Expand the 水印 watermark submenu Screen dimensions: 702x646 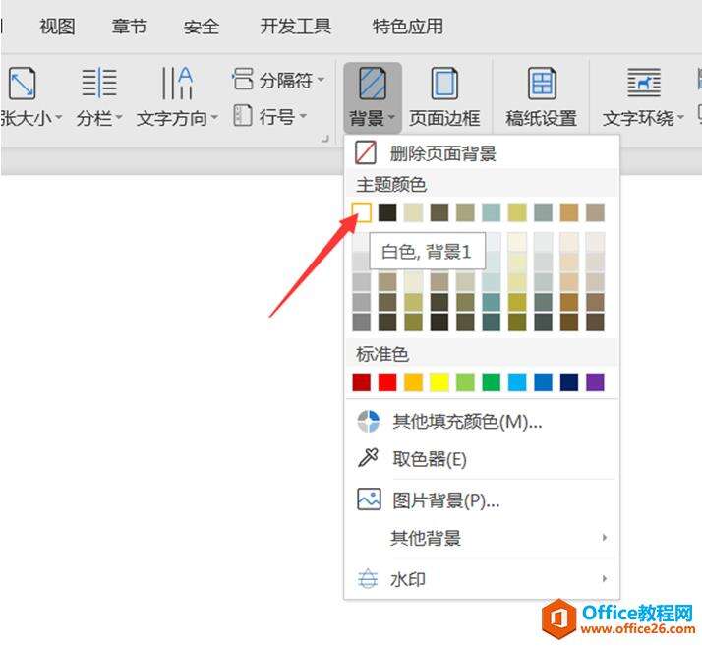482,579
